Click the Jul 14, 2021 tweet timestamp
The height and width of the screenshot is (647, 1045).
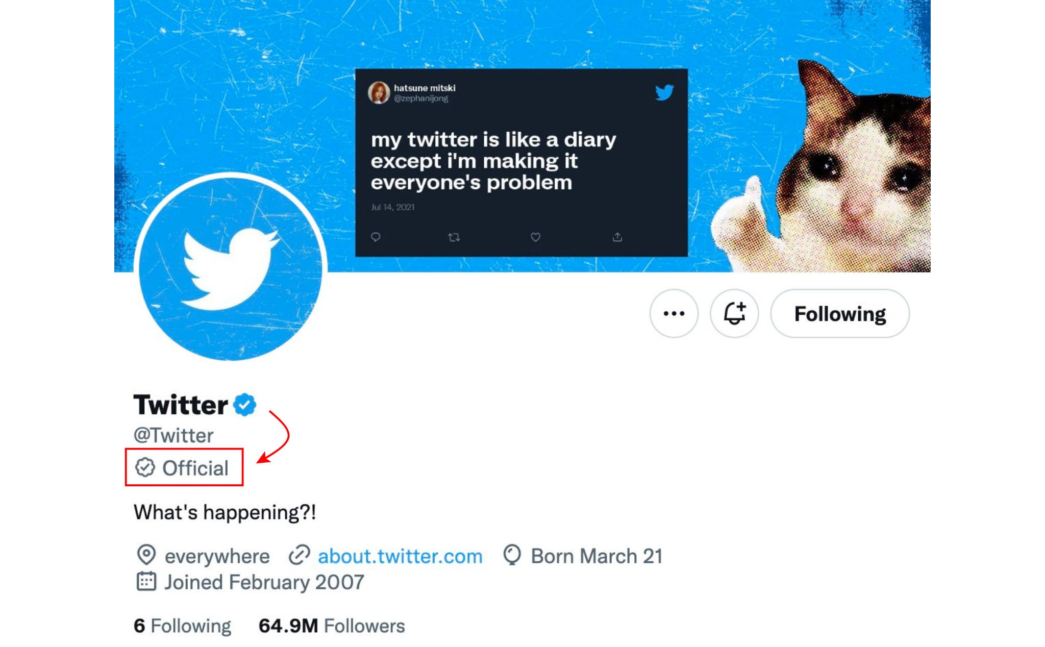(x=392, y=207)
